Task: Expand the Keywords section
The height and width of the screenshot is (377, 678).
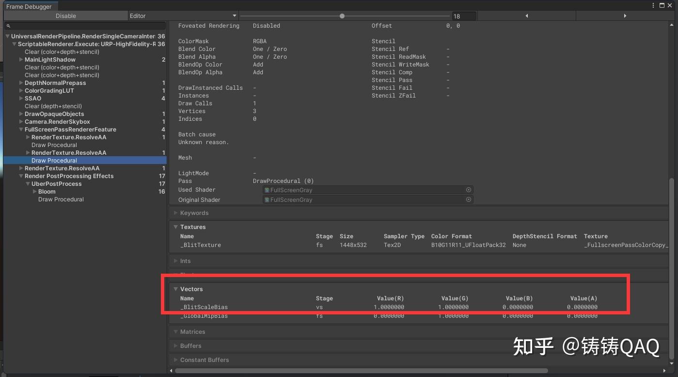Action: click(x=175, y=213)
